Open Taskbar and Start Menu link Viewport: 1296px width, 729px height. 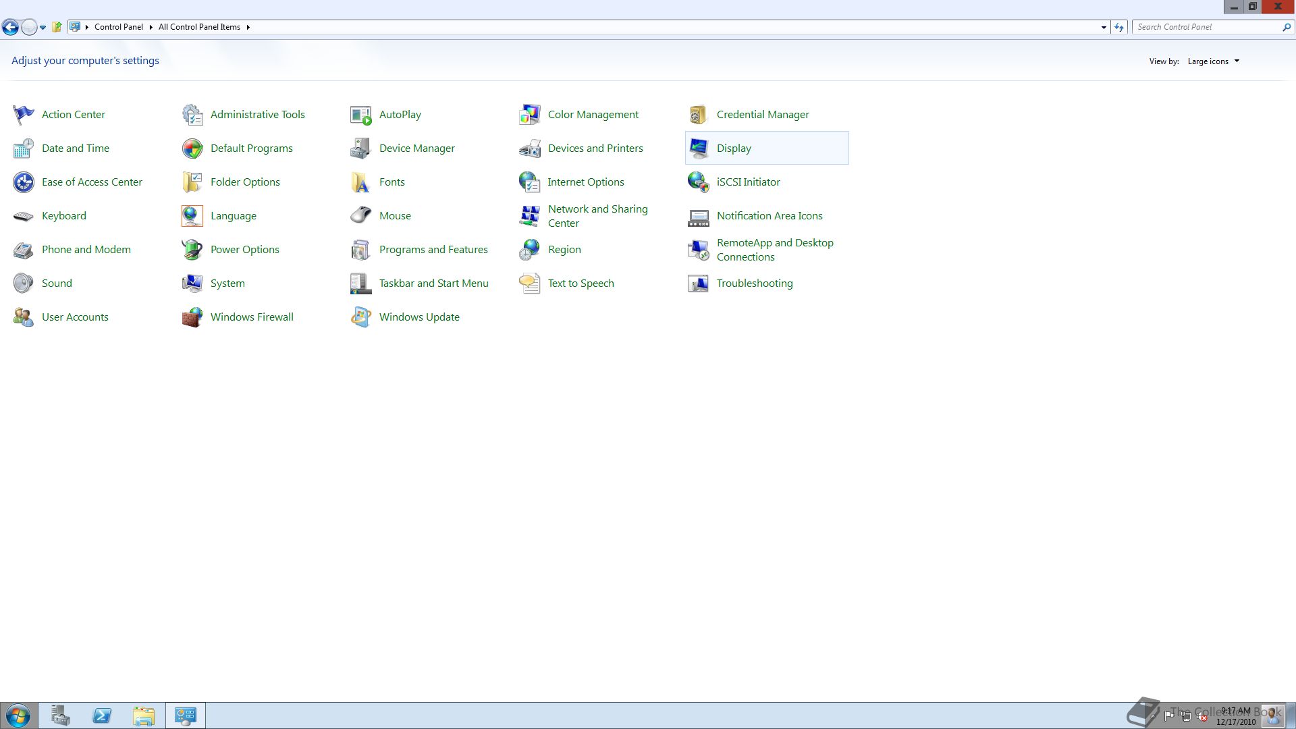(x=434, y=283)
